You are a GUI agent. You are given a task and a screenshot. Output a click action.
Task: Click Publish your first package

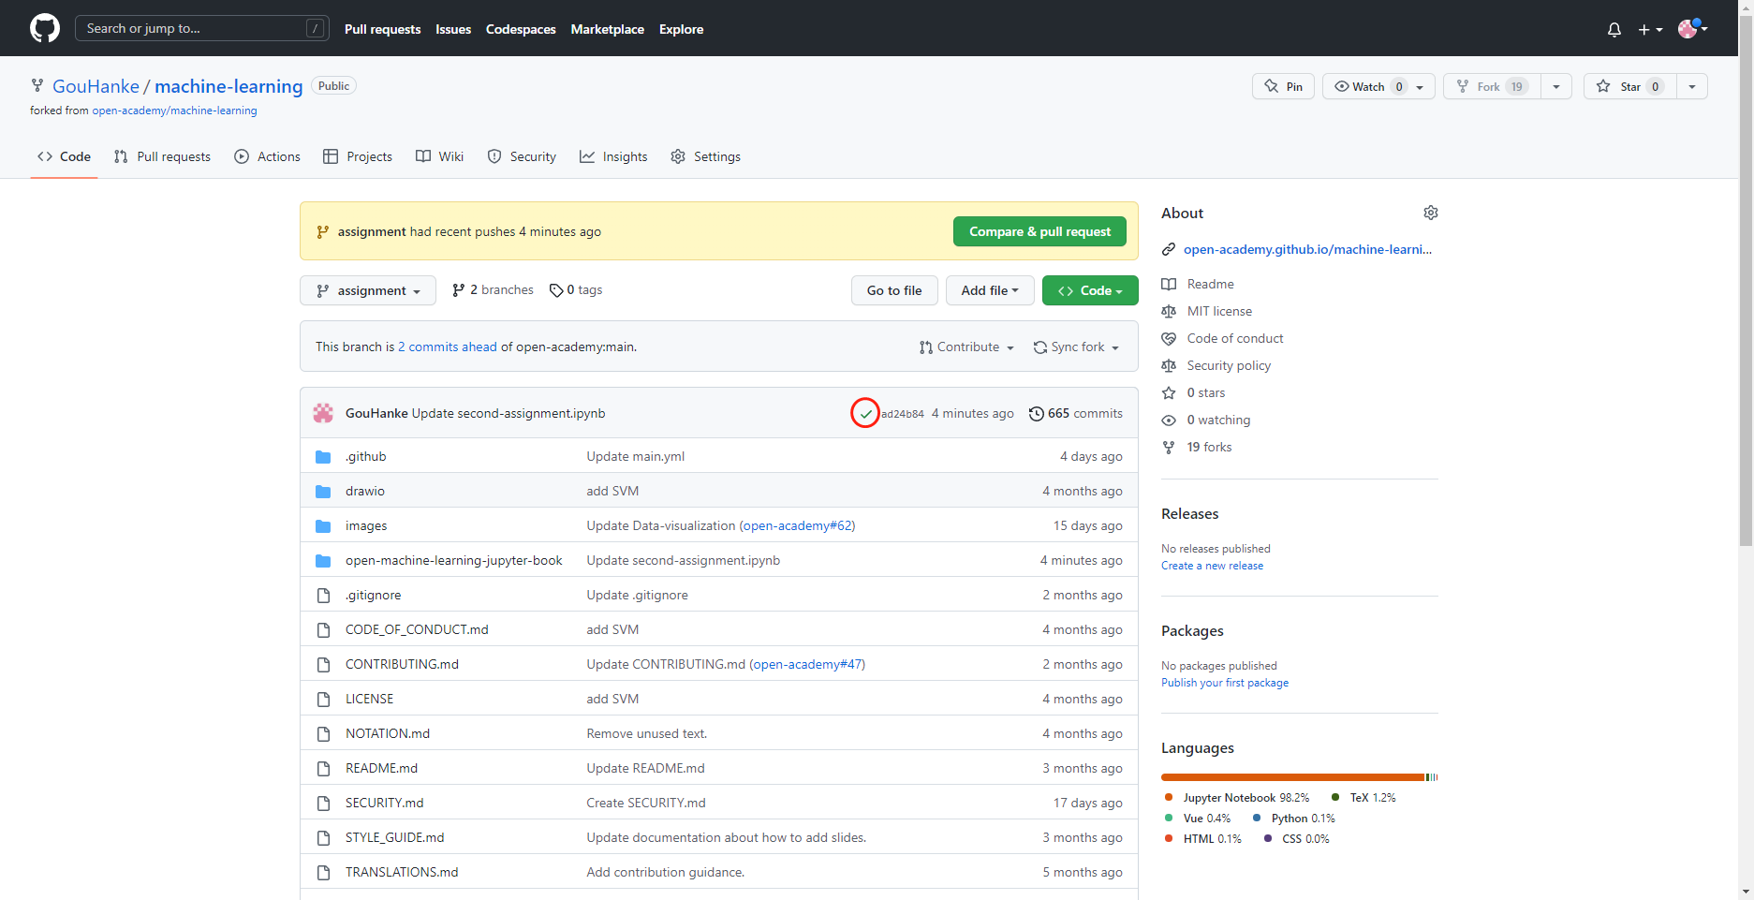pos(1225,683)
